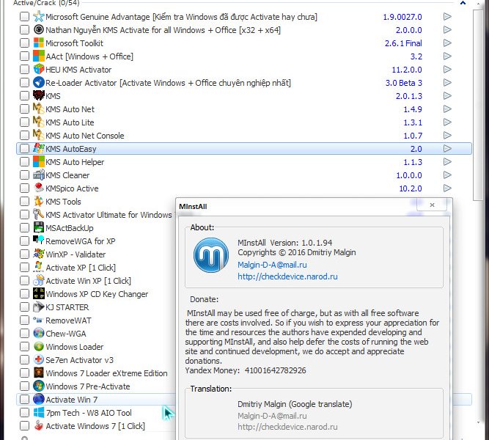Image resolution: width=489 pixels, height=440 pixels.
Task: Click the vertical scrollbar thumb of list
Action: [478, 105]
